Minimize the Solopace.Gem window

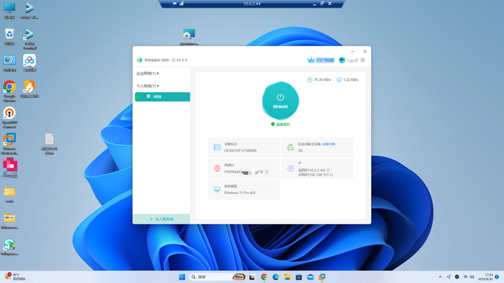coord(353,51)
